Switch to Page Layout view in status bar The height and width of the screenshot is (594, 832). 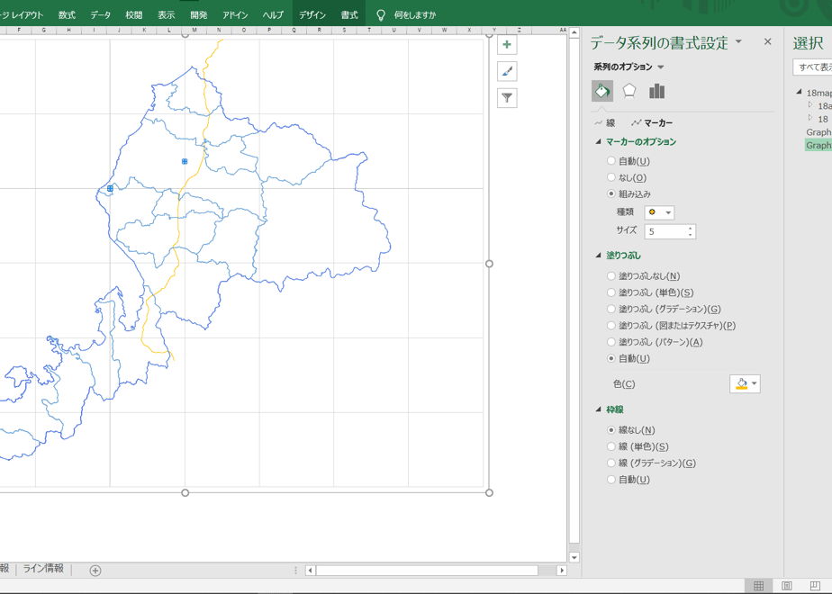[787, 586]
